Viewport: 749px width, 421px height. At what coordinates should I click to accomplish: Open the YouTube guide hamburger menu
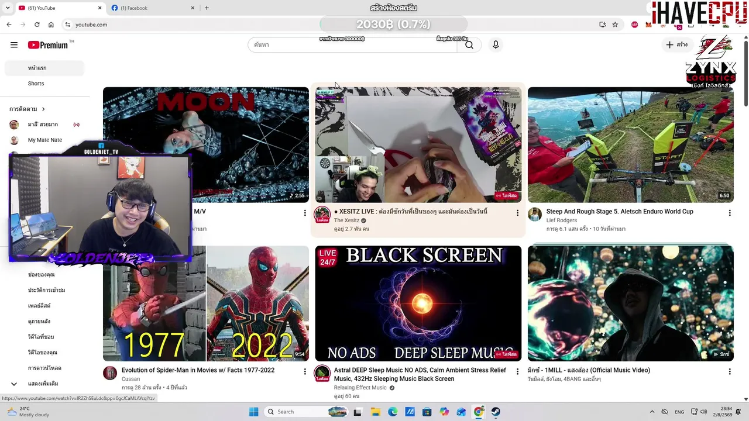[14, 45]
